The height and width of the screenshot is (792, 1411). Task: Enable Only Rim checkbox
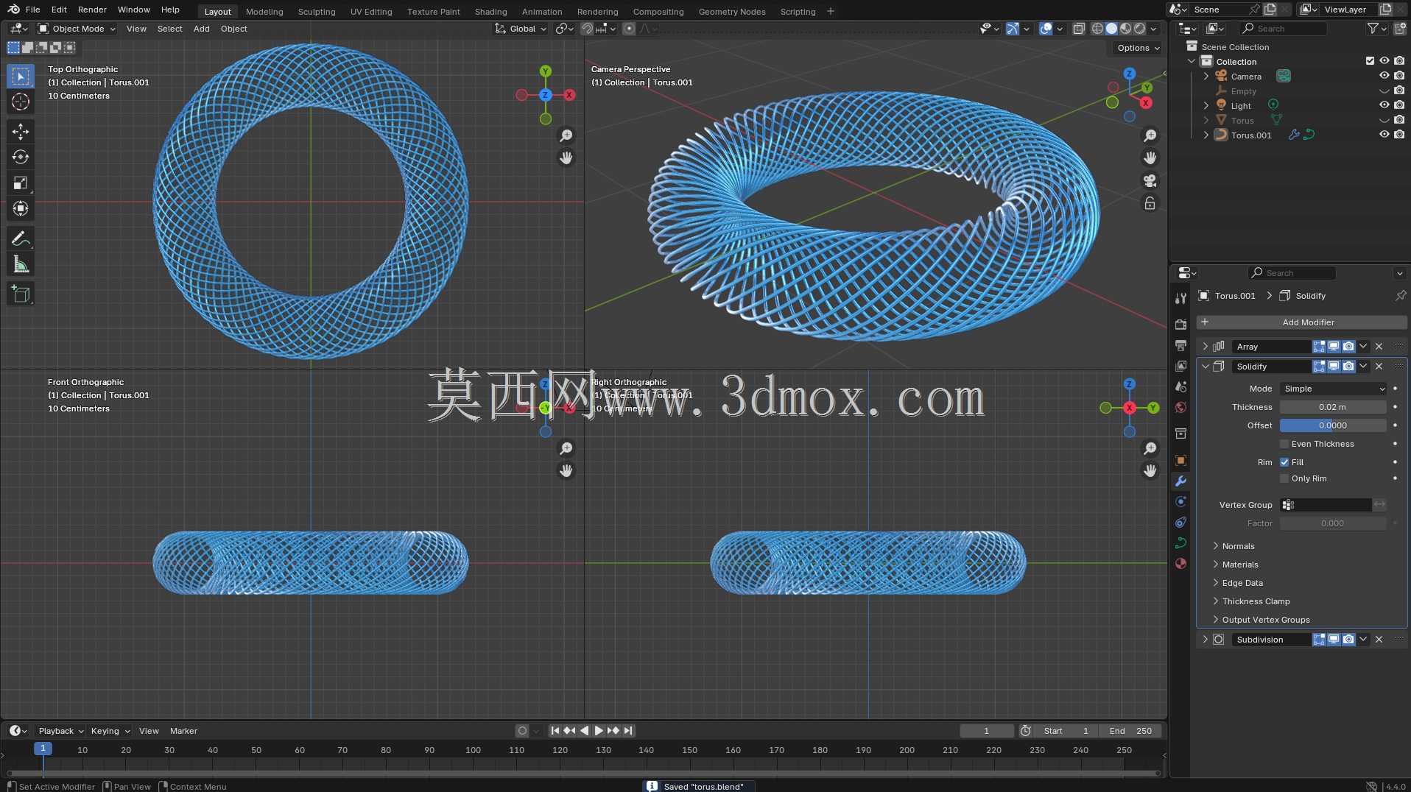click(1284, 478)
